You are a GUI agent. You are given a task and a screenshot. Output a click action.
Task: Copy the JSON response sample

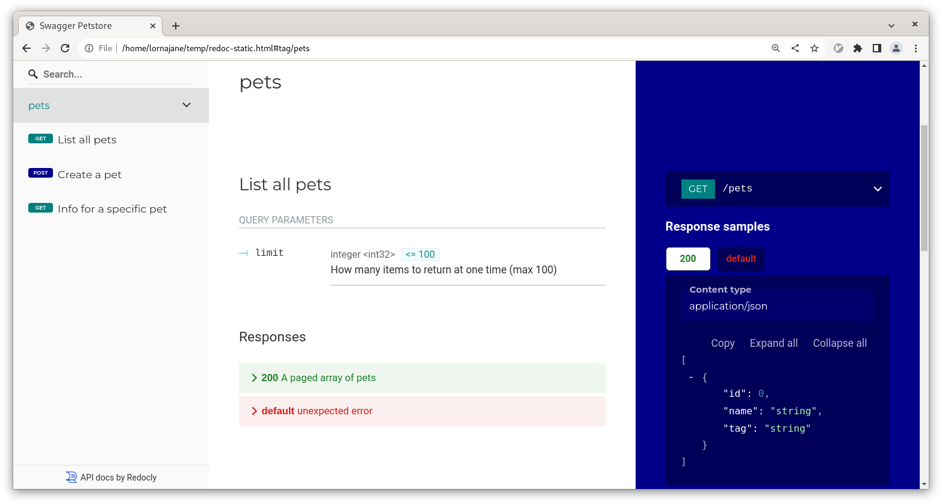coord(722,343)
